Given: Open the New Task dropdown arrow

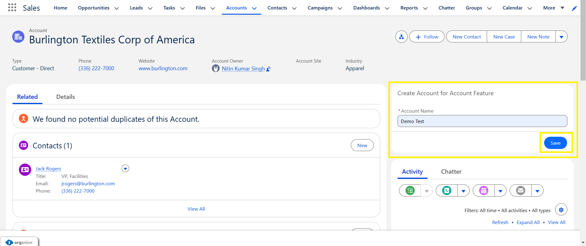Looking at the screenshot, I should point(427,191).
